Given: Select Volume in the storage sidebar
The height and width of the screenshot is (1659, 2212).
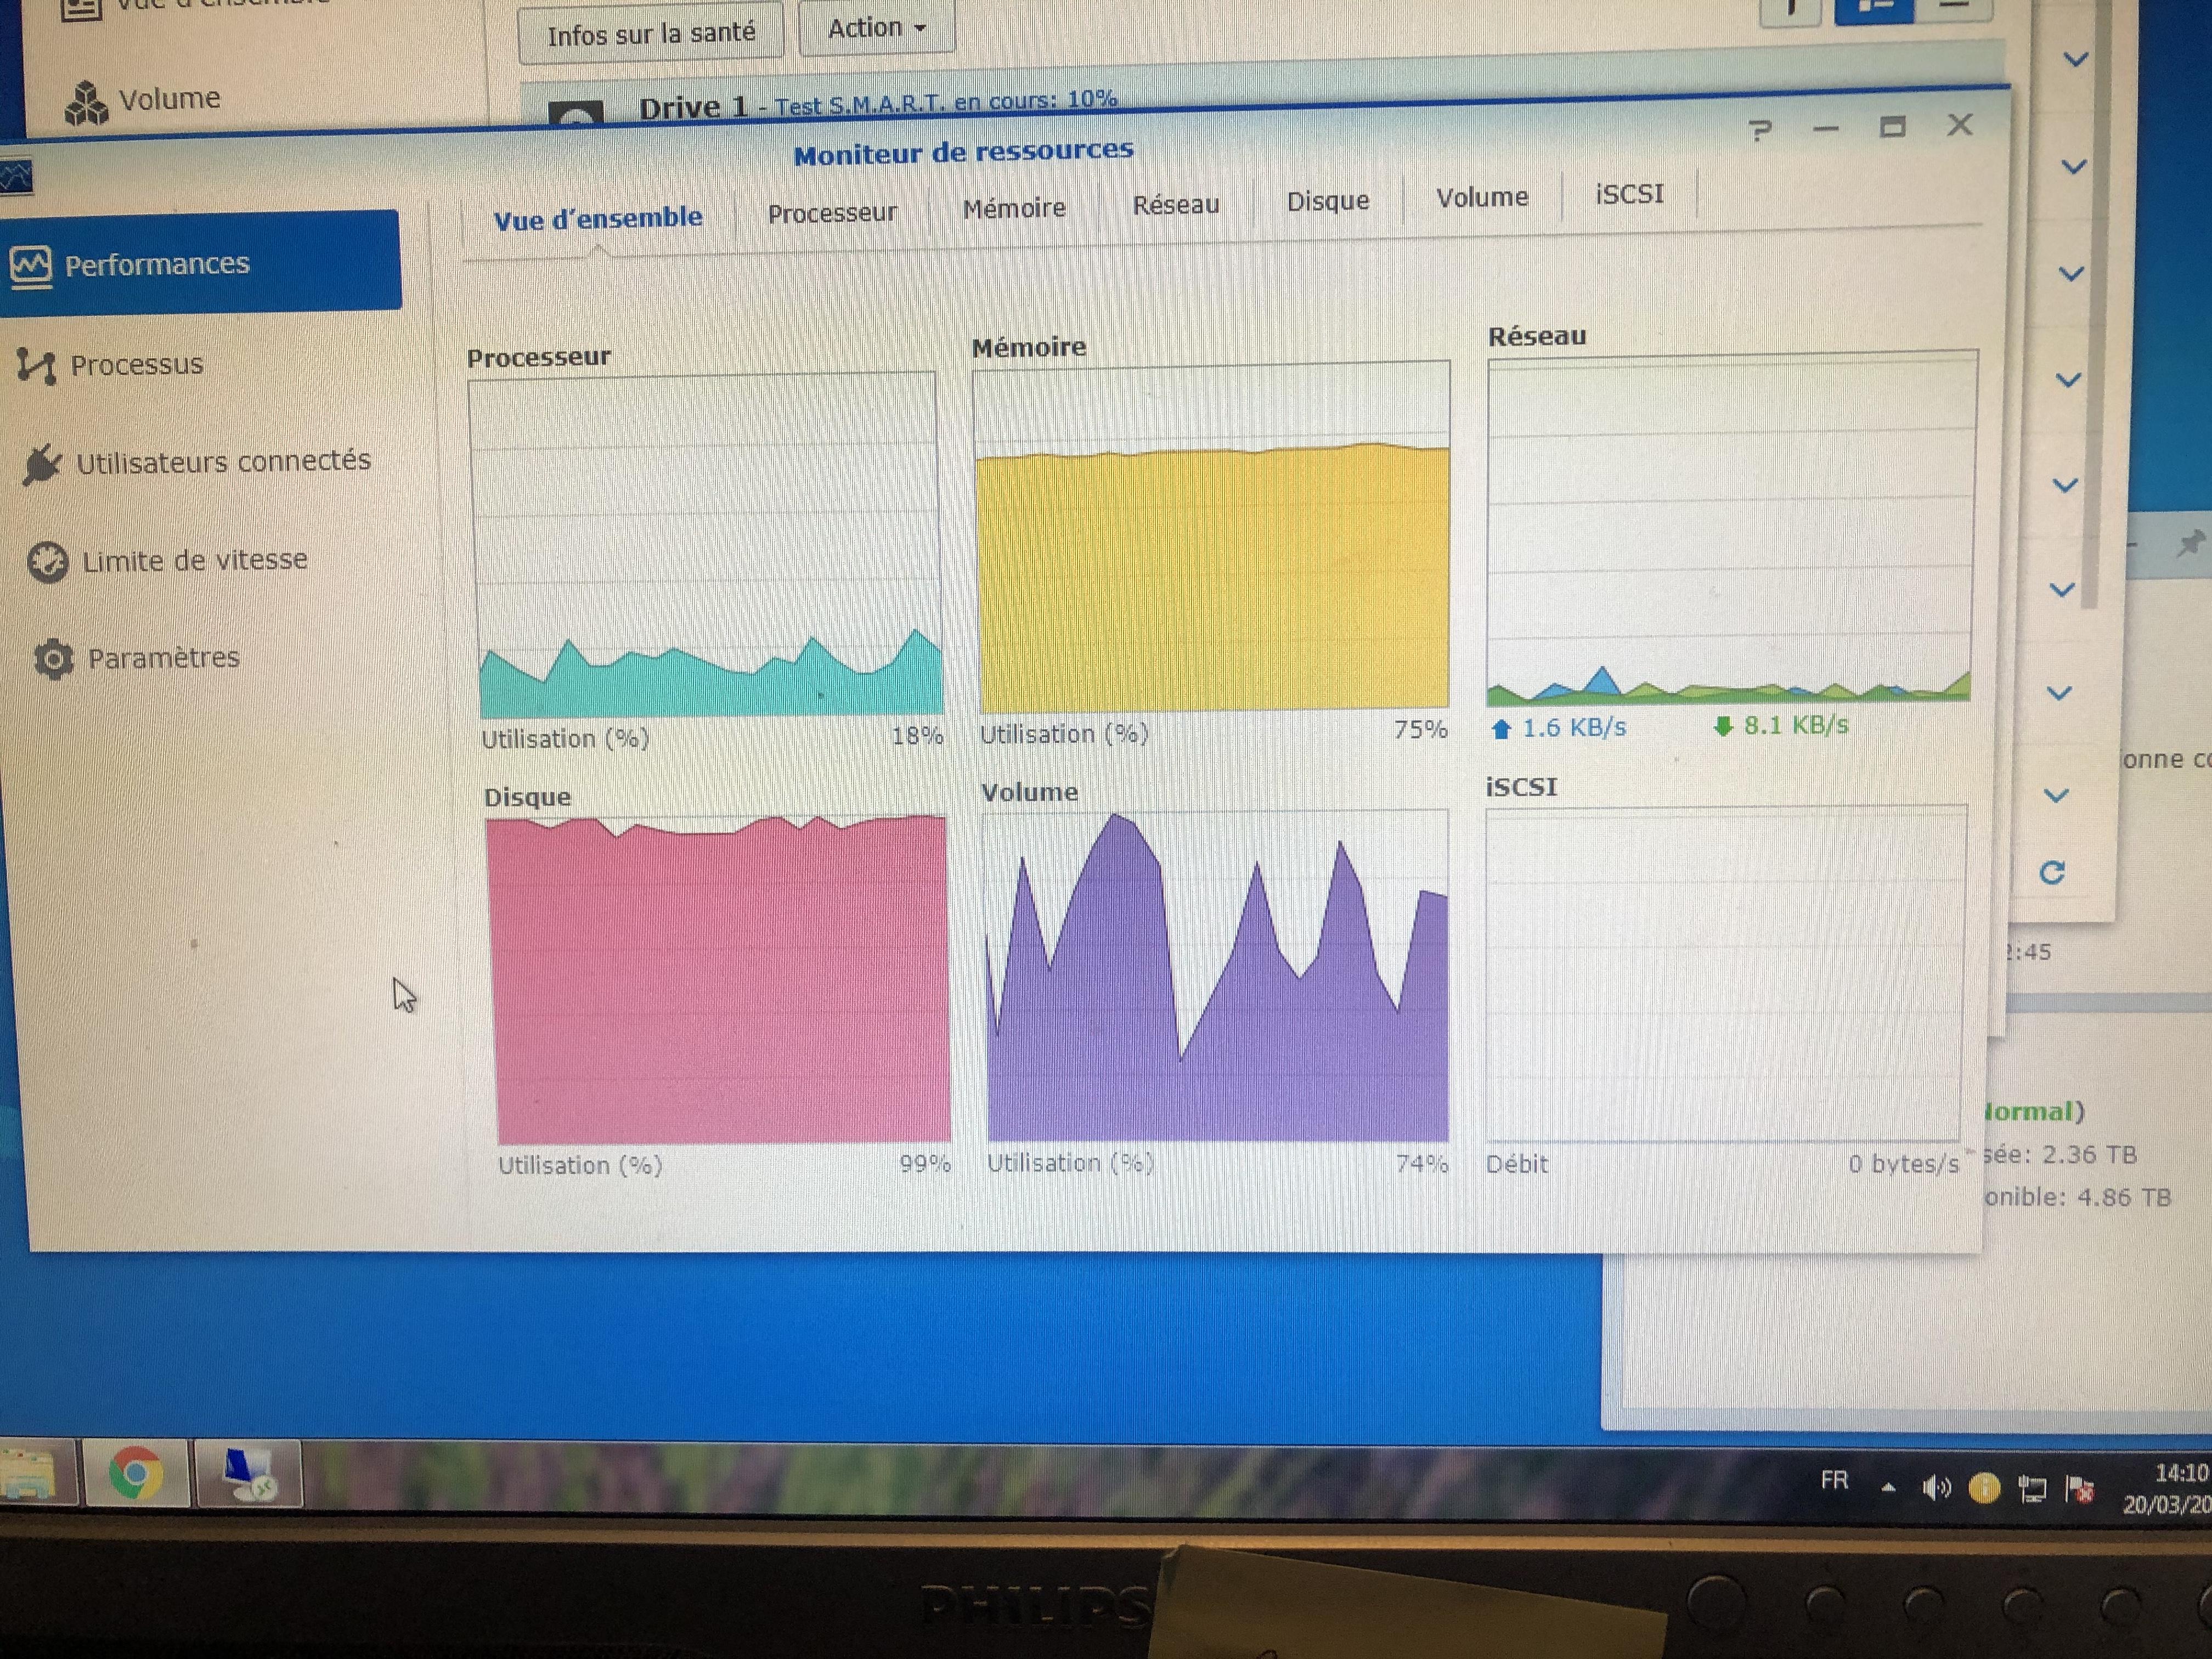Looking at the screenshot, I should pos(168,99).
